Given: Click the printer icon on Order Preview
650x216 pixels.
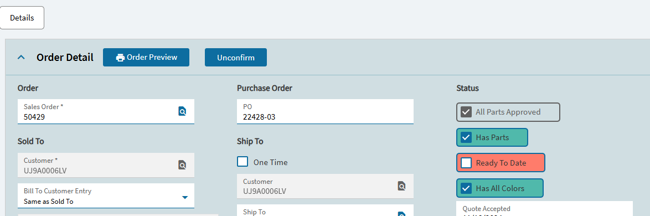Looking at the screenshot, I should [x=120, y=58].
